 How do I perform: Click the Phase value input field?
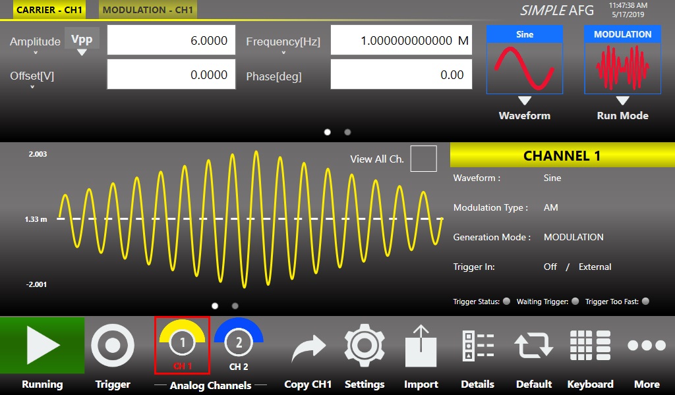401,75
